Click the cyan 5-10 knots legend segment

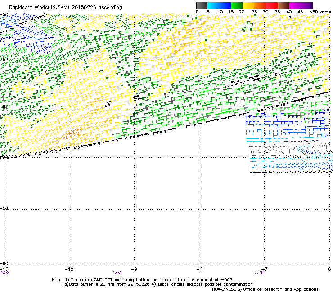coord(213,5)
